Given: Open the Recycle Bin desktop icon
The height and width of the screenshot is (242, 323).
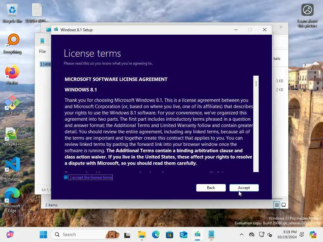Looking at the screenshot, I should 12,13.
